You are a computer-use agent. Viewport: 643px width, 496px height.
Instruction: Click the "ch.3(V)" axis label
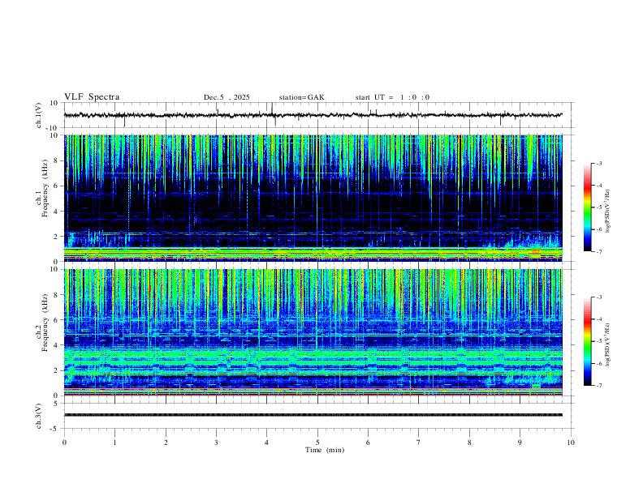coord(39,416)
